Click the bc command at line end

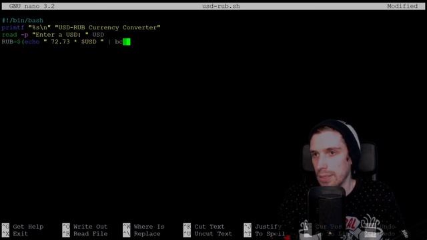click(119, 41)
